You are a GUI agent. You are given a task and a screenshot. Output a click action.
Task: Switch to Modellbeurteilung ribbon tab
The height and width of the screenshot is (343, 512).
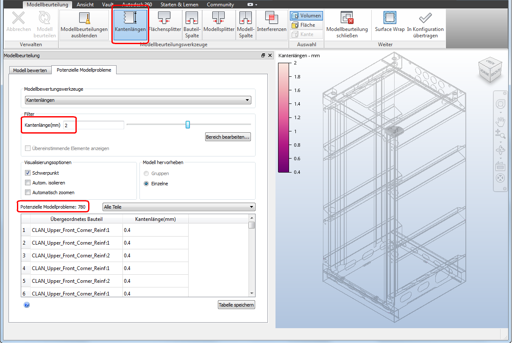pos(48,5)
